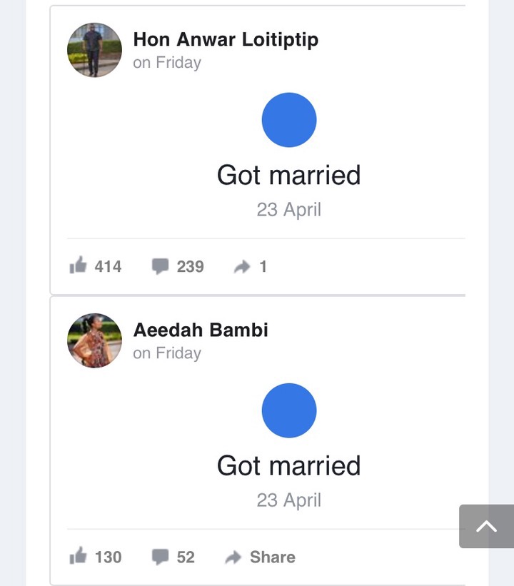Image resolution: width=514 pixels, height=586 pixels.
Task: Open comments on Hon Anwar Loitiptip's post
Action: [161, 266]
